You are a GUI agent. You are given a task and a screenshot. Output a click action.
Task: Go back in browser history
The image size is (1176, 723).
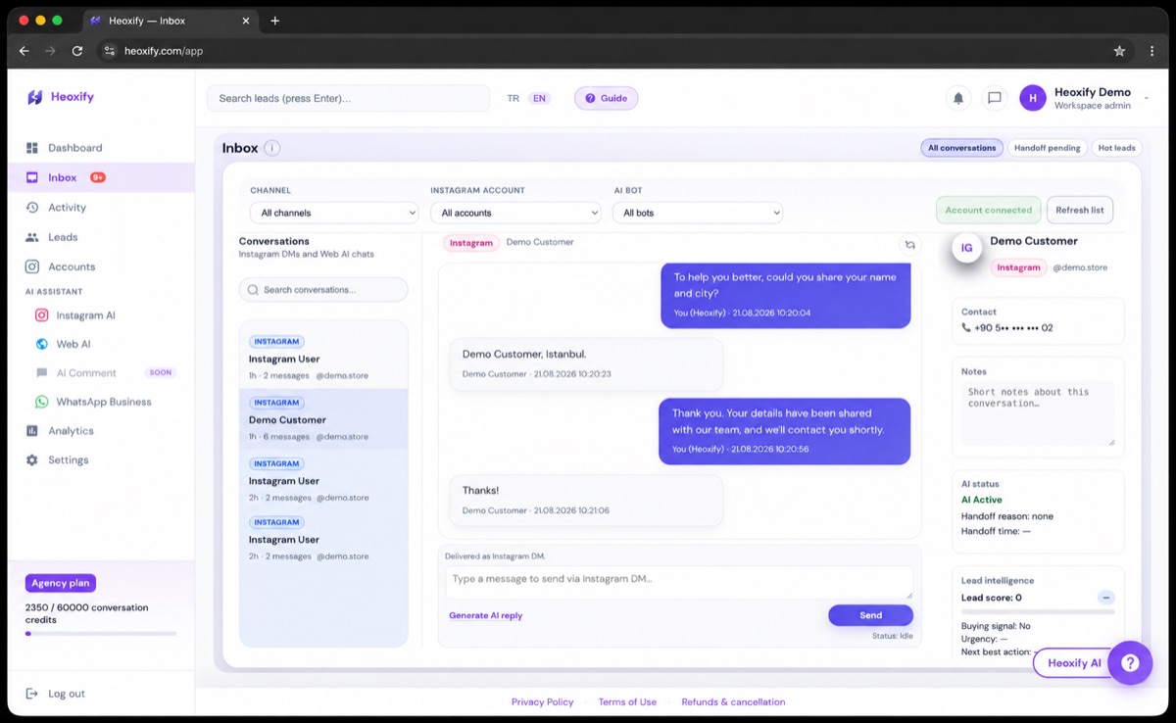click(24, 51)
